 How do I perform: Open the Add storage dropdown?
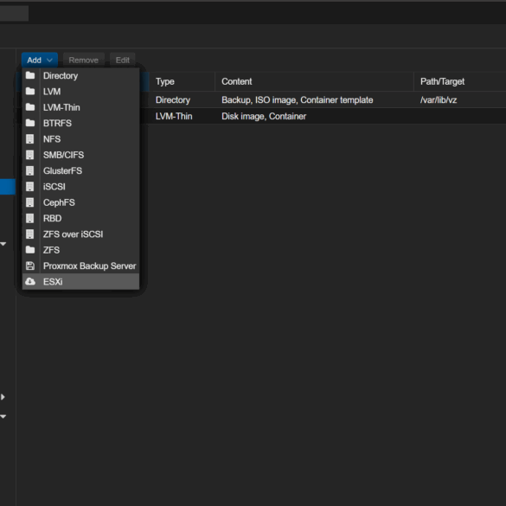[x=40, y=60]
